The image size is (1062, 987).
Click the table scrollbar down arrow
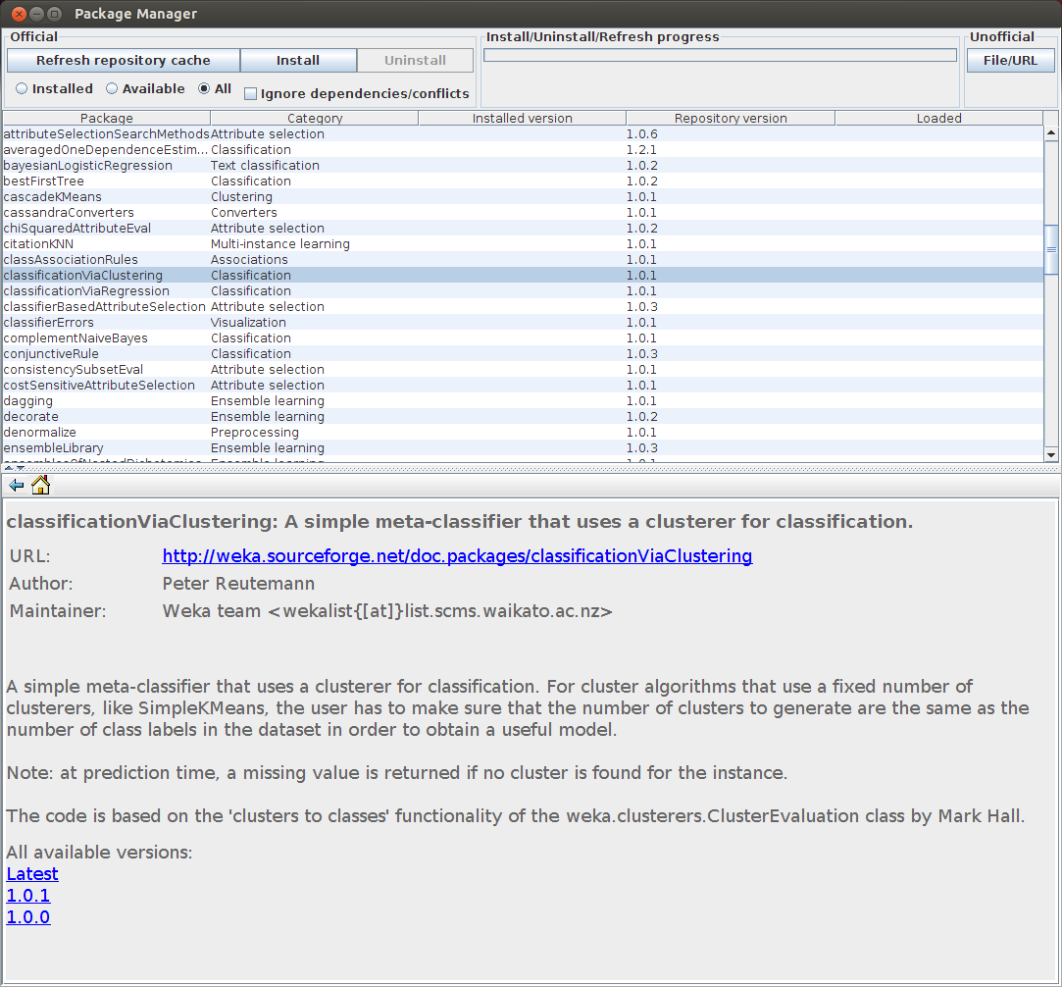[x=1051, y=455]
